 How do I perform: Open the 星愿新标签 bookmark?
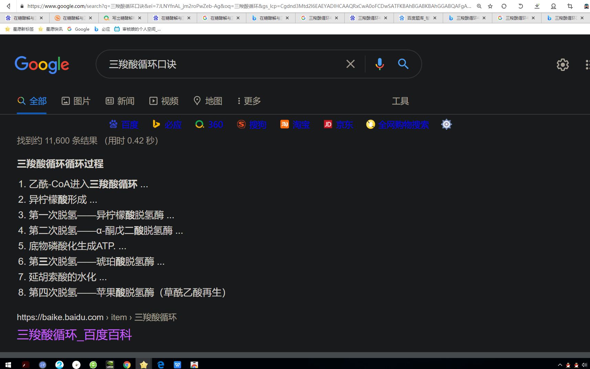coord(20,29)
